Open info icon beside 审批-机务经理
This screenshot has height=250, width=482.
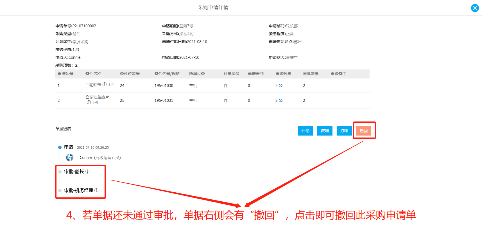96,190
